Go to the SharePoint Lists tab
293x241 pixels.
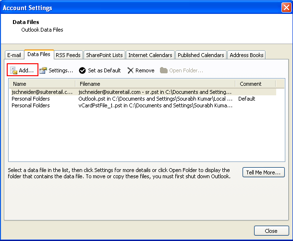click(x=104, y=55)
